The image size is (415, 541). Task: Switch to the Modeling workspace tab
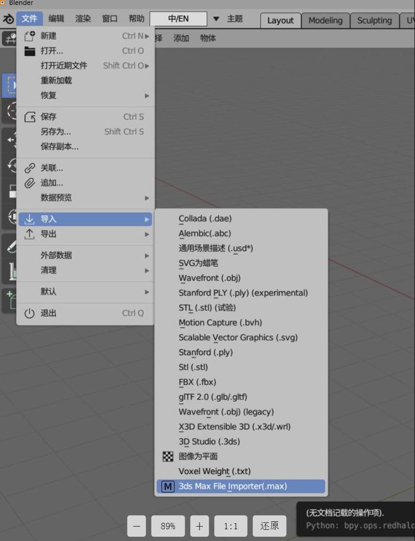coord(325,20)
